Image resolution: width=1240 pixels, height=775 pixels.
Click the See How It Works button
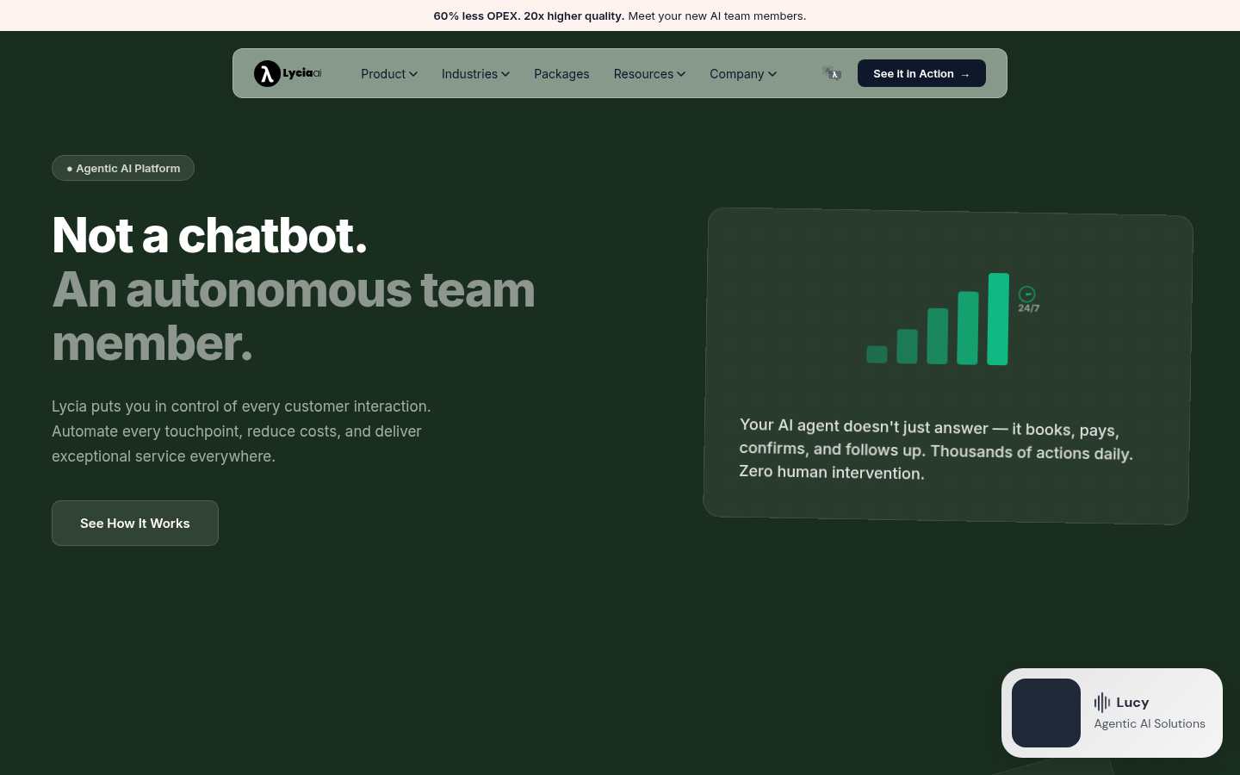[135, 524]
